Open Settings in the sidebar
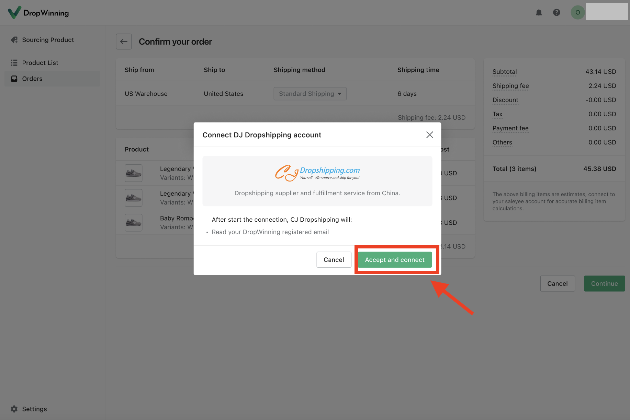The height and width of the screenshot is (420, 630). click(x=34, y=409)
